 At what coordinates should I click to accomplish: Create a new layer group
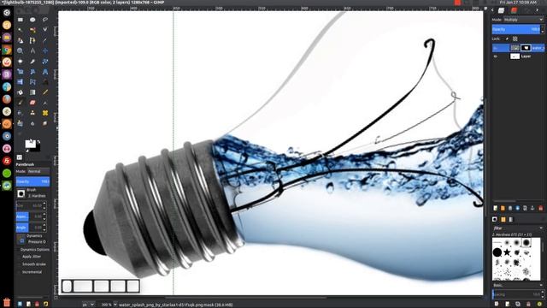click(503, 208)
